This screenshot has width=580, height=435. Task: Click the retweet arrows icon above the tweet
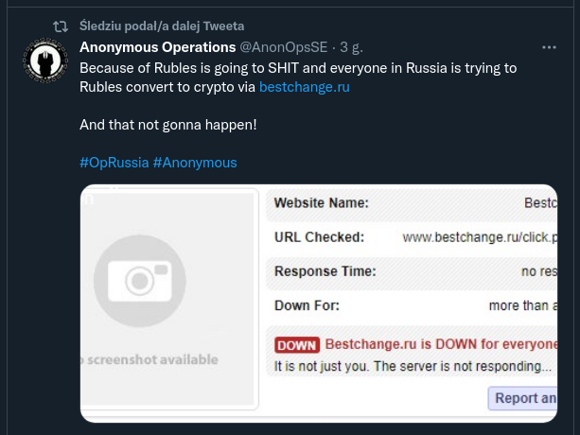pos(61,26)
